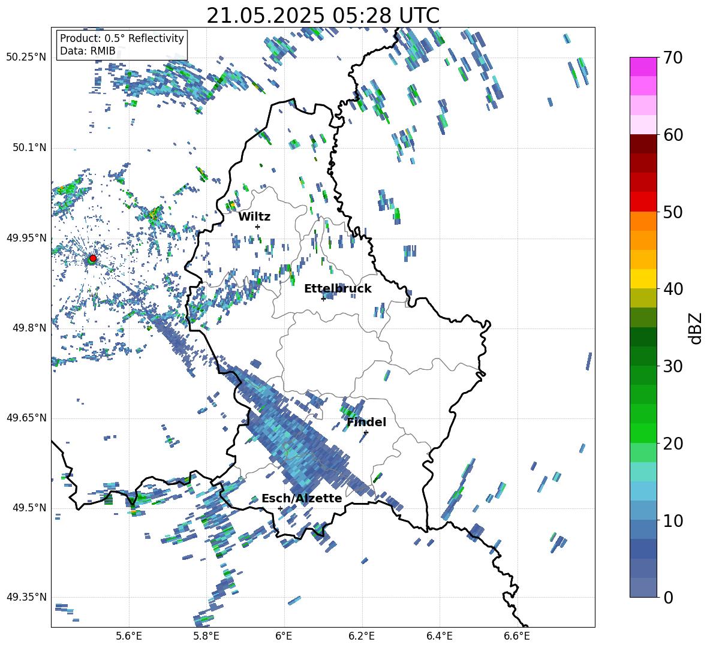Viewport: 710px width, 648px height.
Task: Click the Findel station label
Action: [x=366, y=422]
